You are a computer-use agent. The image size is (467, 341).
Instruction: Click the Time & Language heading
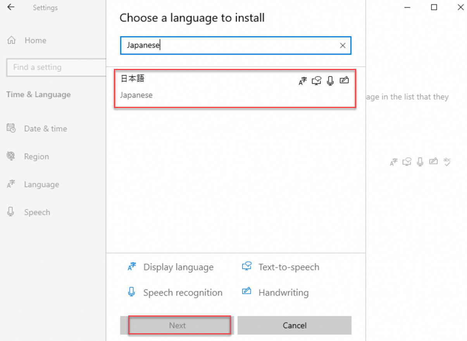38,94
